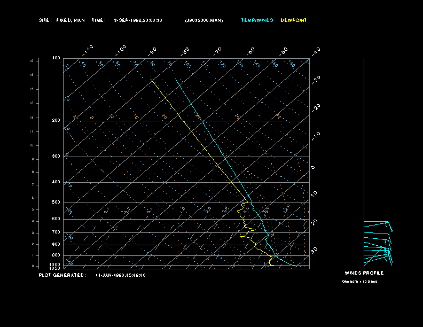
Task: Click the cyan temperature profile curve
Action: (225, 157)
